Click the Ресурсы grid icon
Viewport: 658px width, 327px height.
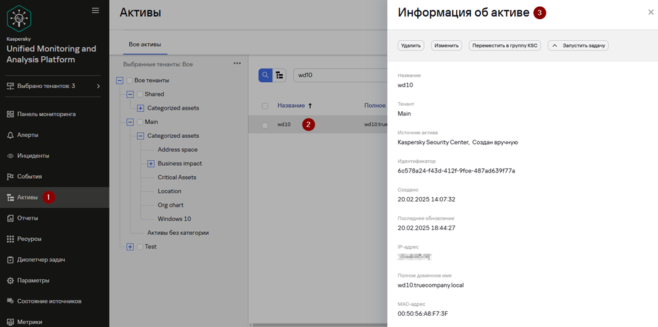point(11,239)
